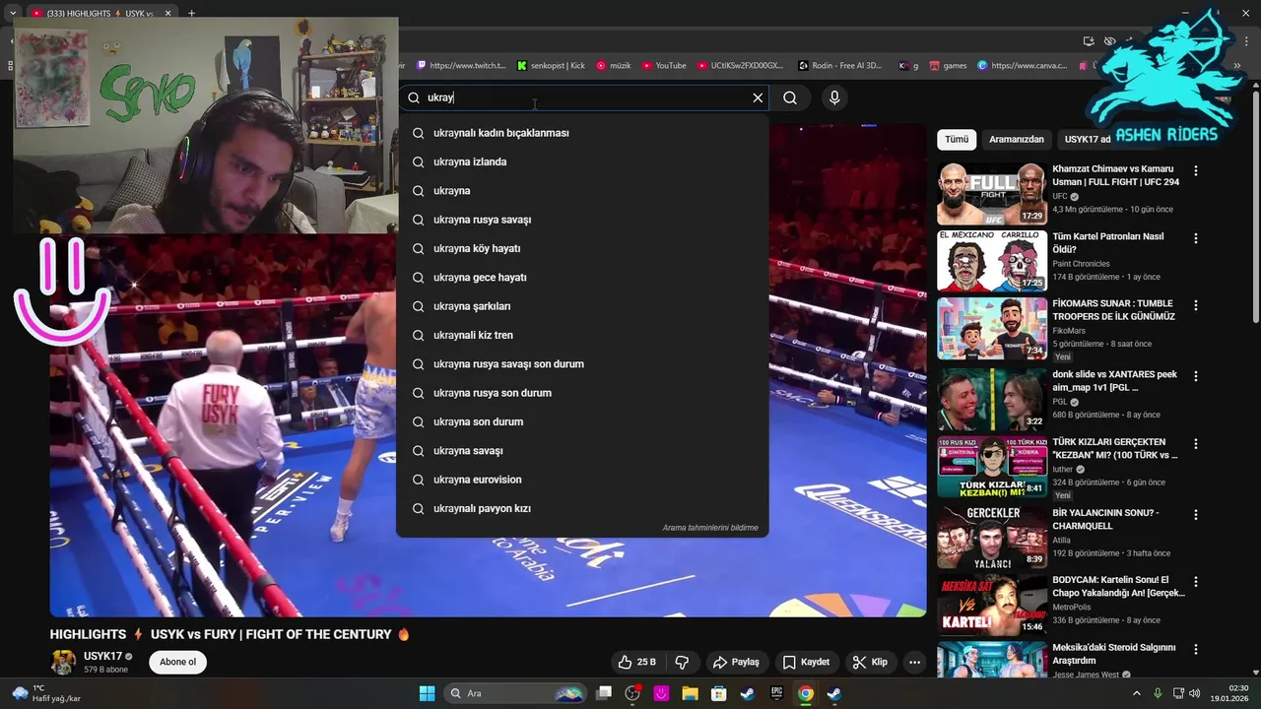Select suggestion 'ukraynalı pavyon kızı'

(582, 508)
